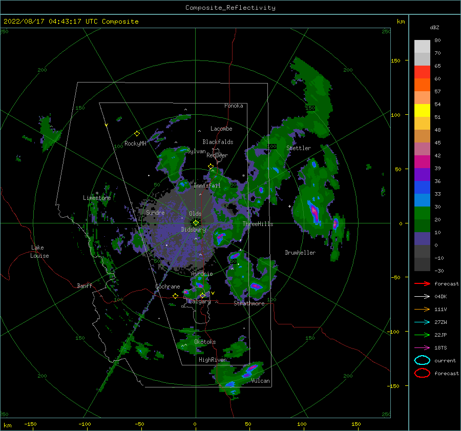Select the Sylvan label on the map
This screenshot has height=431, width=461.
click(x=196, y=151)
